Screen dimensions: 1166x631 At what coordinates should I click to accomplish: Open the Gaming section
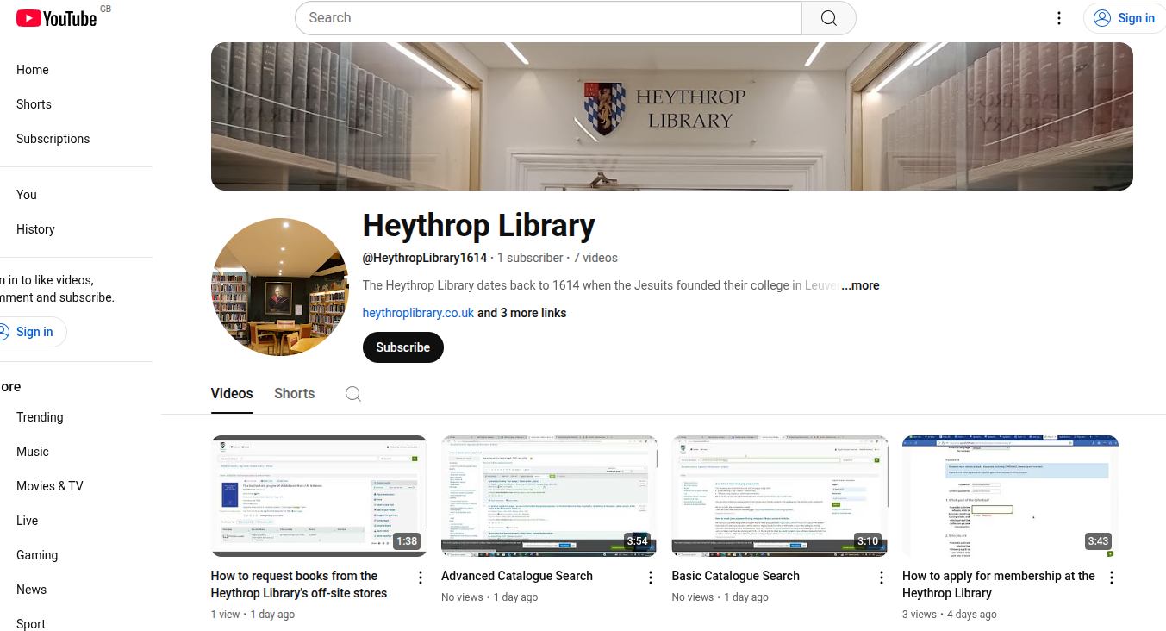37,554
